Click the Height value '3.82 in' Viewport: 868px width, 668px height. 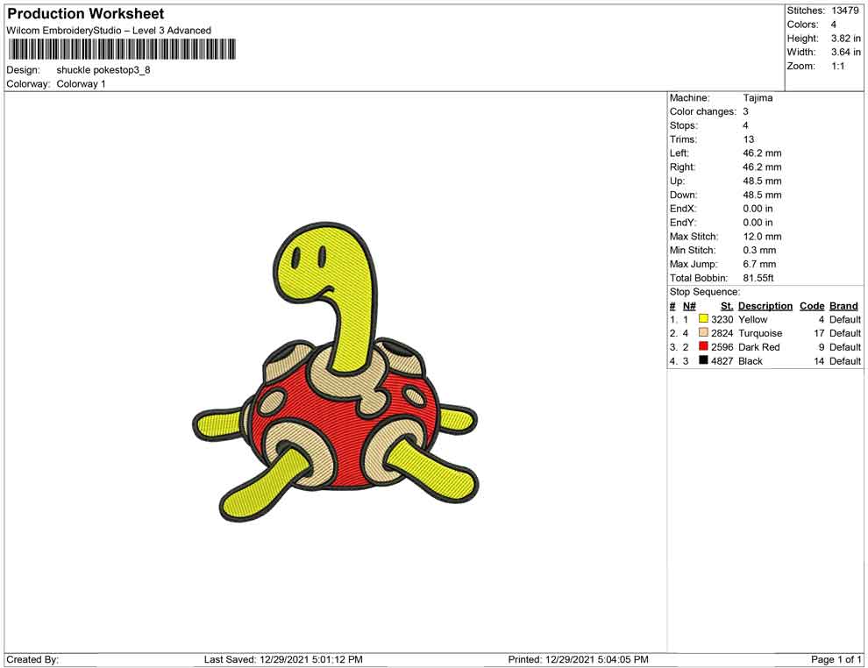[846, 39]
